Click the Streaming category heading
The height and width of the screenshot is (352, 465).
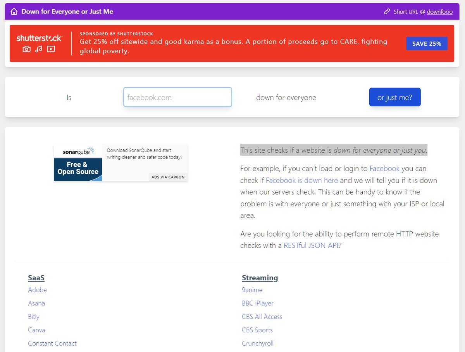tap(260, 278)
